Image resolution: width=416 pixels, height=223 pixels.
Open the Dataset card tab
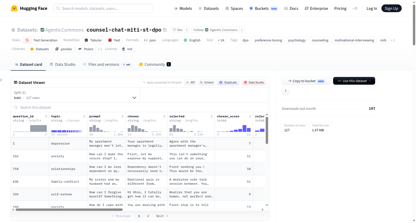[28, 64]
